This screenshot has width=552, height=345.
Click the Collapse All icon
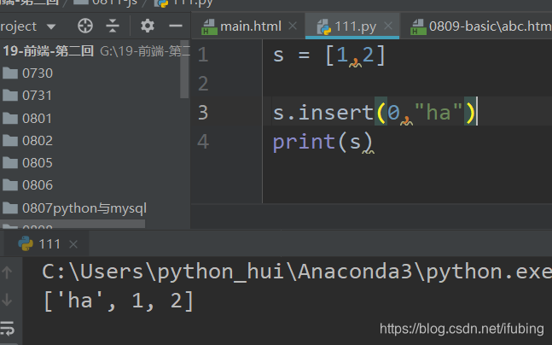point(113,26)
